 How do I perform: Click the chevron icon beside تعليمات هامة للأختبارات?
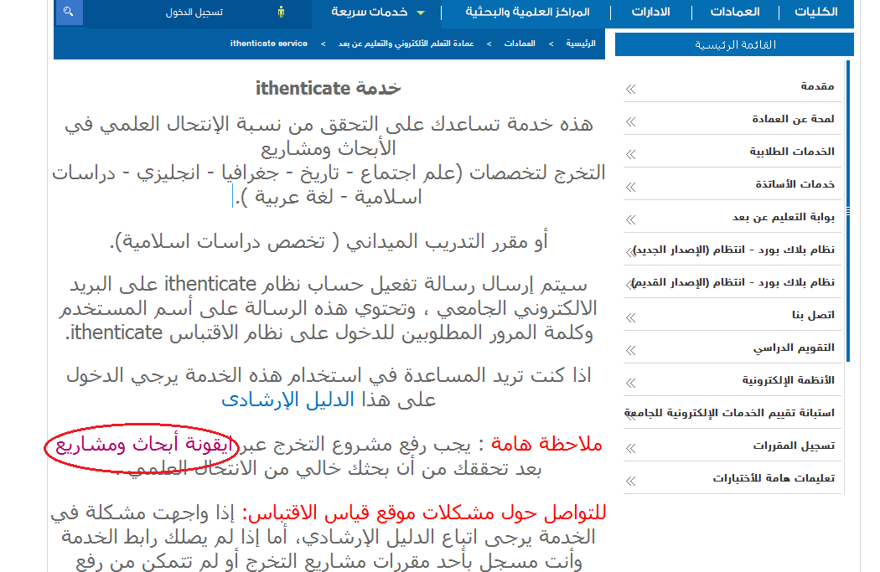(x=631, y=481)
